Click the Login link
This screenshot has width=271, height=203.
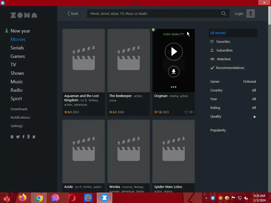239,13
